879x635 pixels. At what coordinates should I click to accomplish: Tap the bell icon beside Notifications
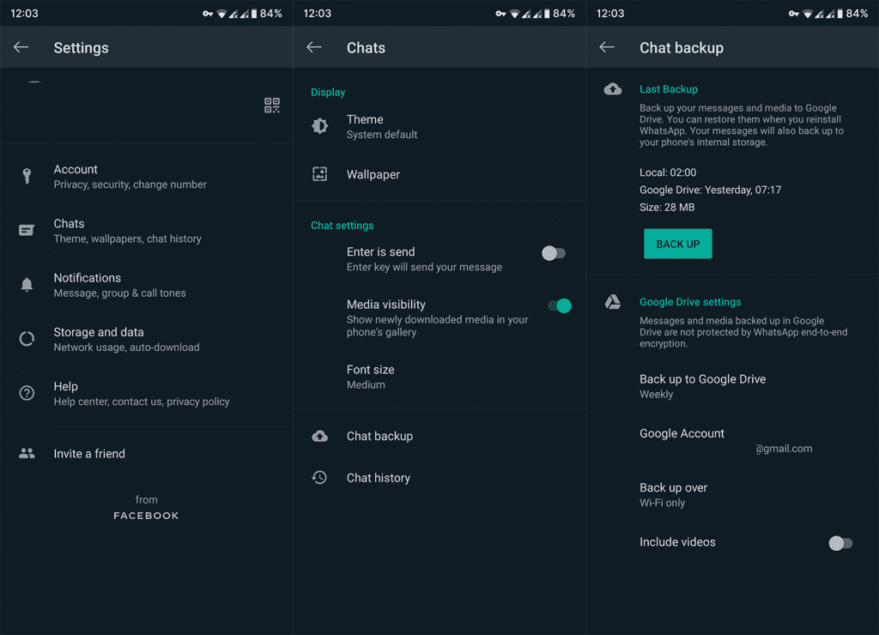(x=27, y=285)
